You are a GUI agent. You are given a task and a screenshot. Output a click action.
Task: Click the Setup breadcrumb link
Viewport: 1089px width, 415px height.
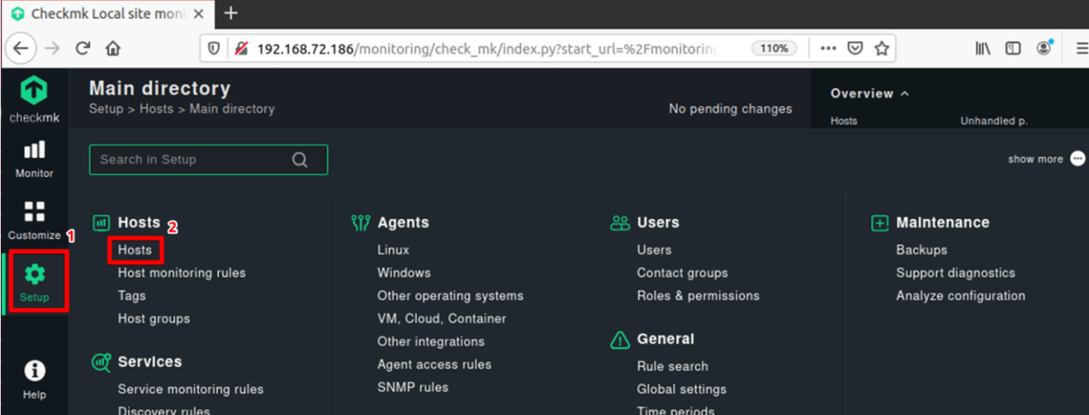point(106,109)
